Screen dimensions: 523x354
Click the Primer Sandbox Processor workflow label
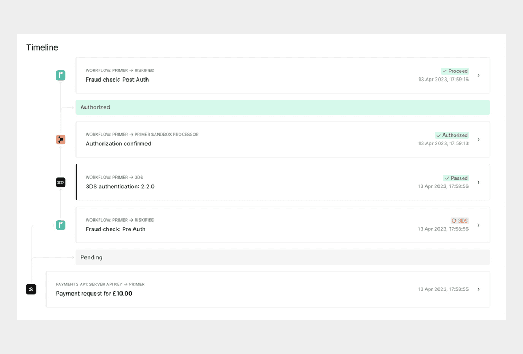[x=142, y=135]
